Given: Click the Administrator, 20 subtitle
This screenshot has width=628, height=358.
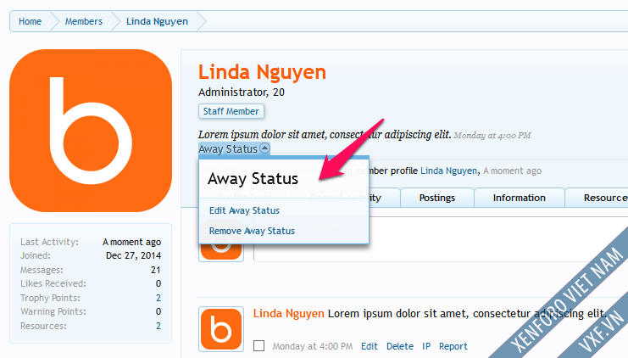Looking at the screenshot, I should (242, 92).
